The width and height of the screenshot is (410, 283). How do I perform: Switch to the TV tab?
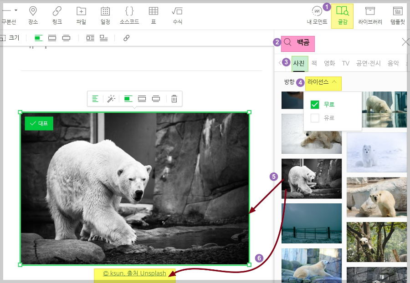(x=345, y=63)
